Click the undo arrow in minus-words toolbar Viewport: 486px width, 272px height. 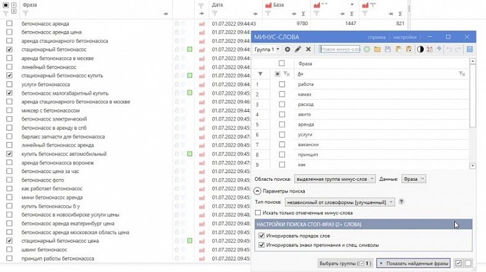449,49
